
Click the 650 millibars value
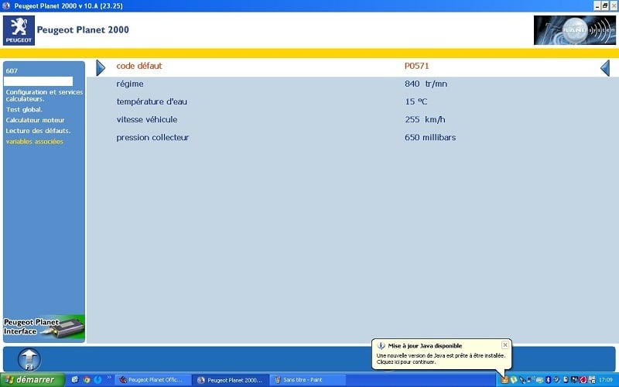430,138
